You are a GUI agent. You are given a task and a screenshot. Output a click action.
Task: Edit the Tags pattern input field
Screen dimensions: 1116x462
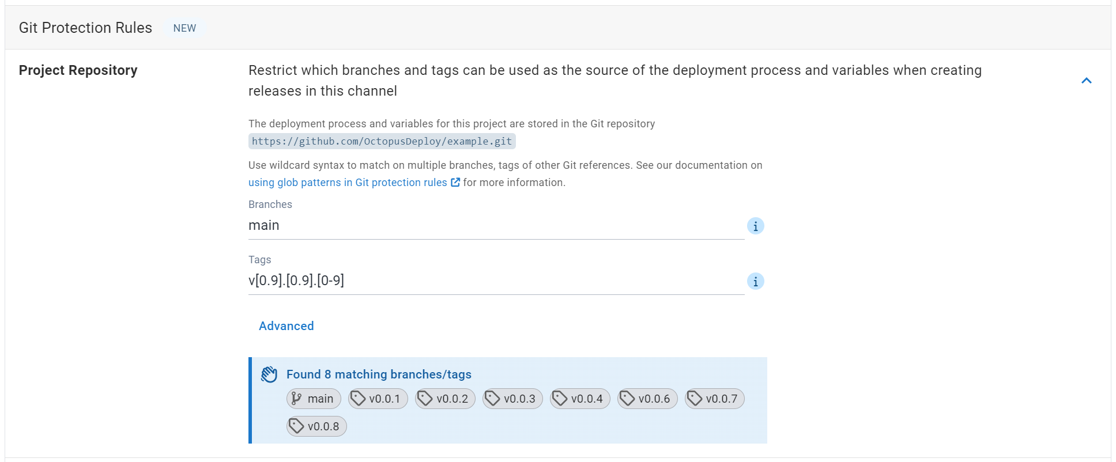click(x=496, y=281)
